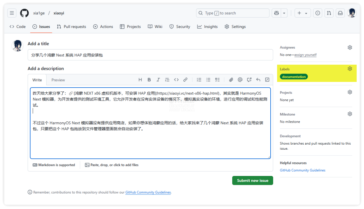Viewport: 364px width, 209px height.
Task: Switch to the Preview editor tab
Action: (x=58, y=80)
